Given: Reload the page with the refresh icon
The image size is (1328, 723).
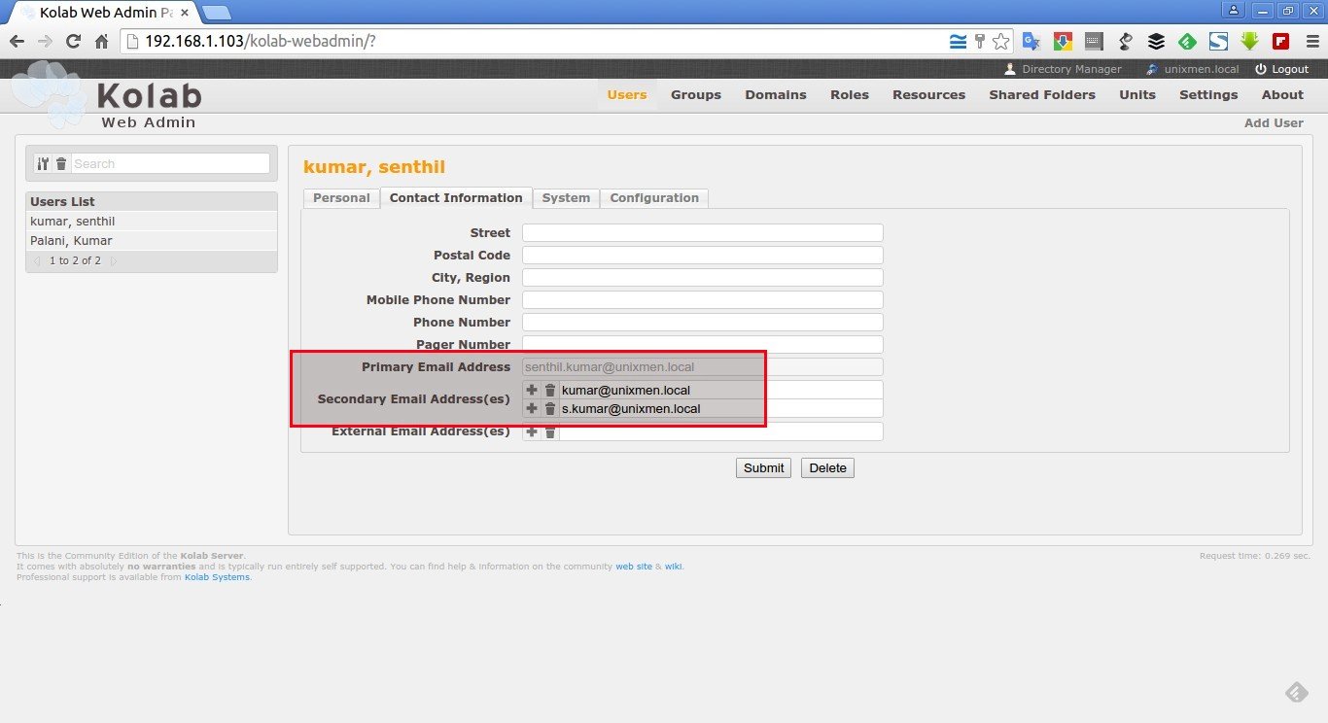Looking at the screenshot, I should point(73,42).
